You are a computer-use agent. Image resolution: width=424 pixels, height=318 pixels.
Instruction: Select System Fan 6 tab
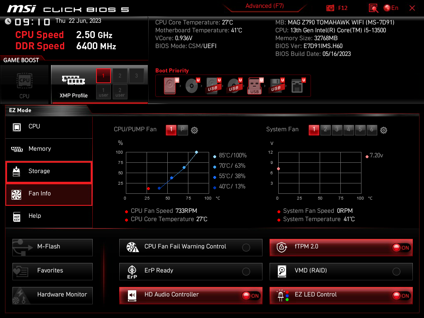(372, 130)
